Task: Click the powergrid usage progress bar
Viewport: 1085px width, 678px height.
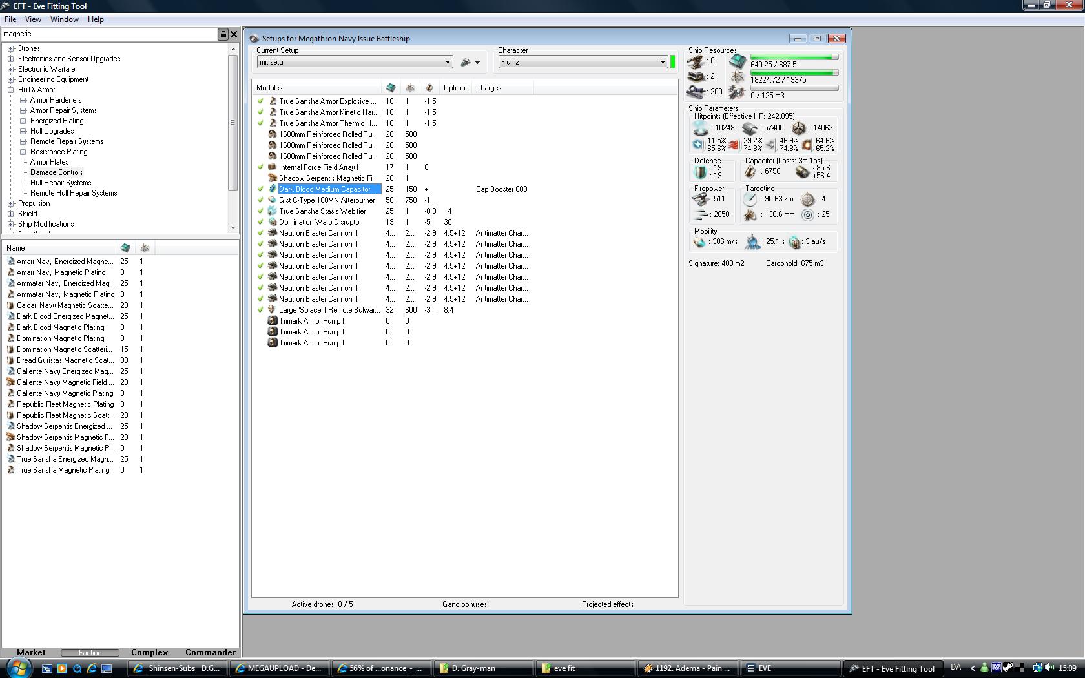Action: coord(794,73)
